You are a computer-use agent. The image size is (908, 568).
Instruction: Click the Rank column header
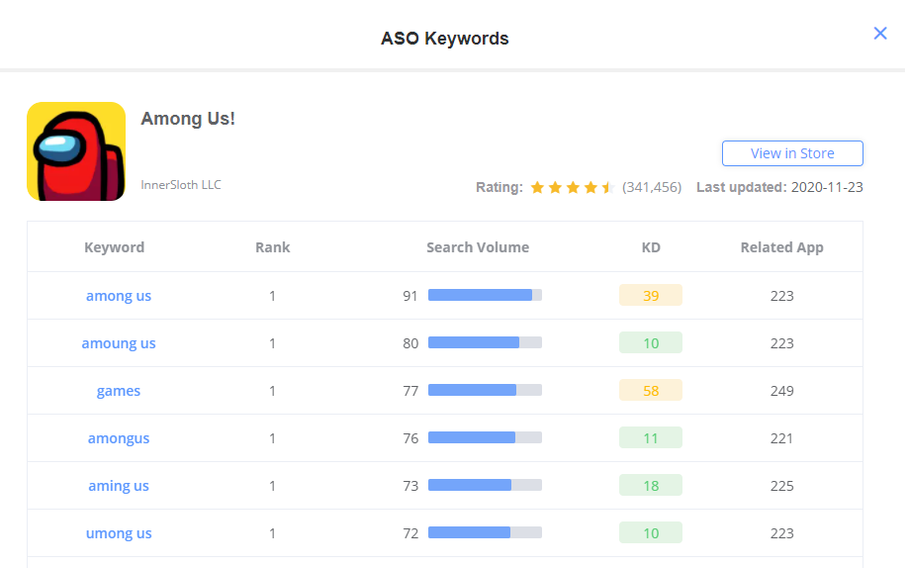[272, 247]
